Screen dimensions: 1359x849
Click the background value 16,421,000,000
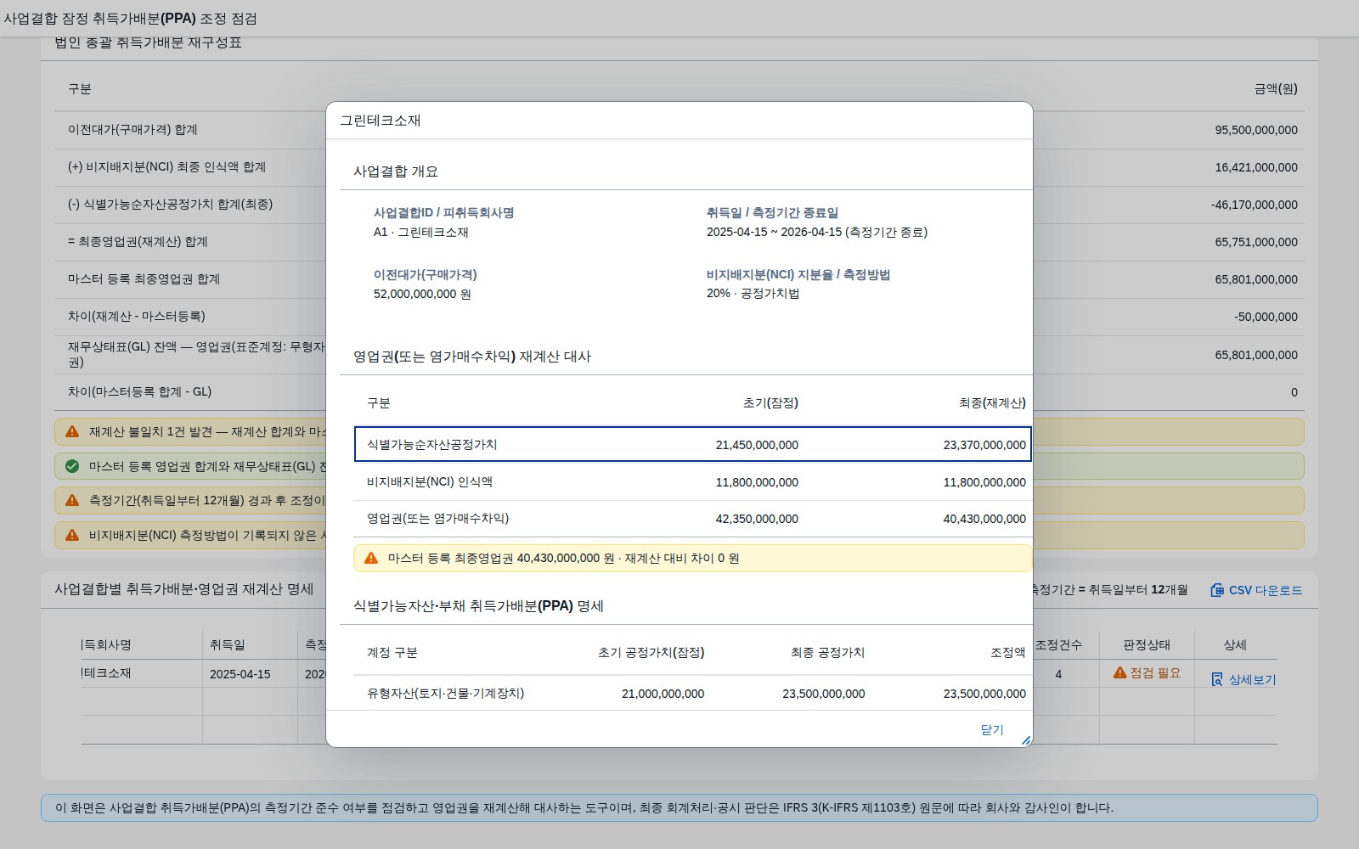[1256, 167]
